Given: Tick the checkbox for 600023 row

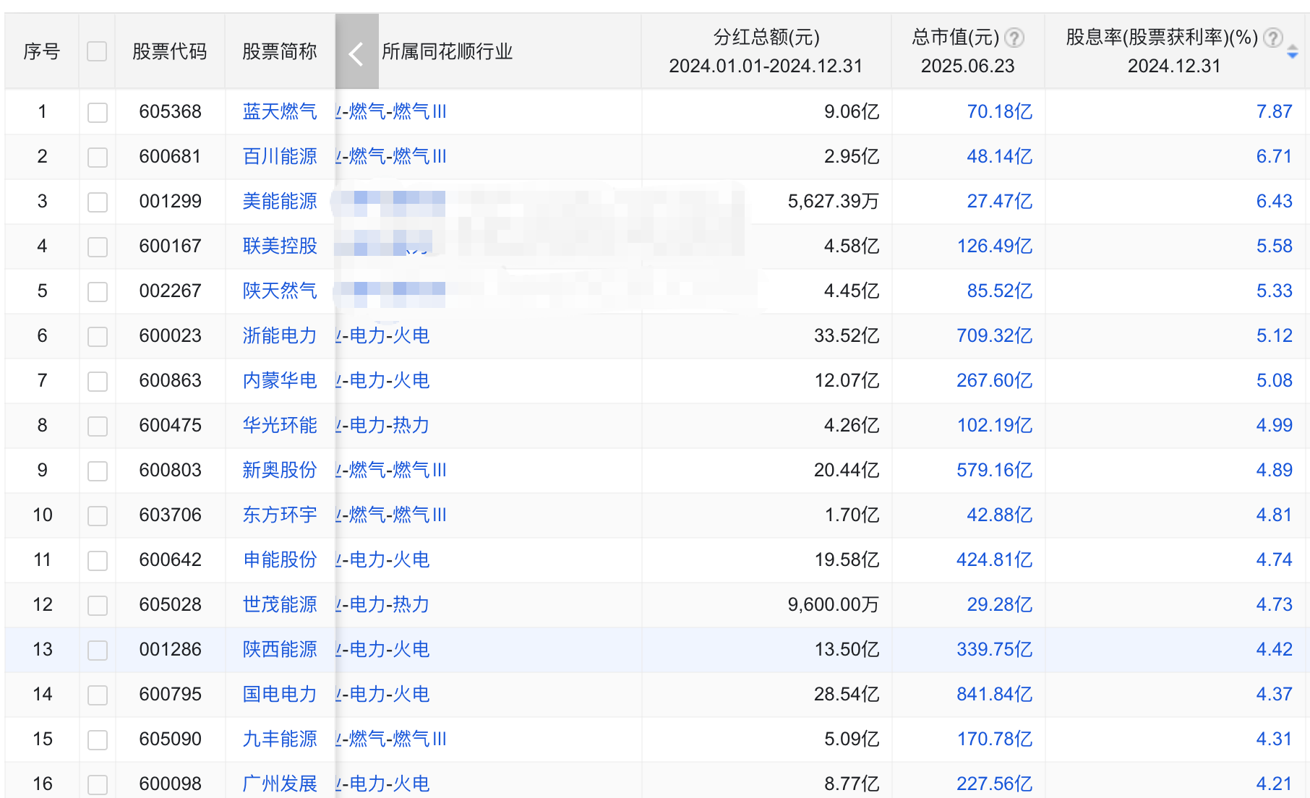Looking at the screenshot, I should [97, 336].
